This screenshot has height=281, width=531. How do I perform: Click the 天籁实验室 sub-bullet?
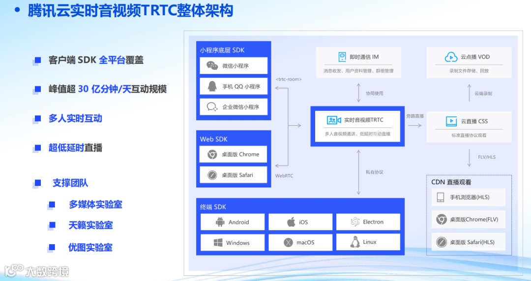point(90,225)
